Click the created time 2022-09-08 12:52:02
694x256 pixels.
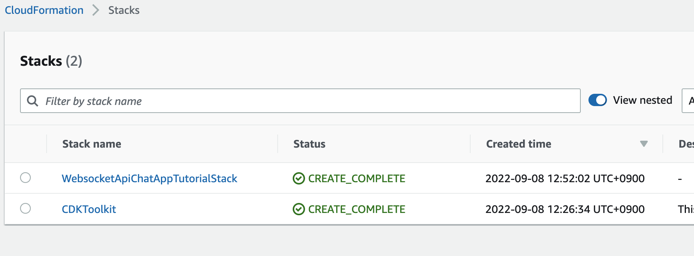[x=565, y=178]
